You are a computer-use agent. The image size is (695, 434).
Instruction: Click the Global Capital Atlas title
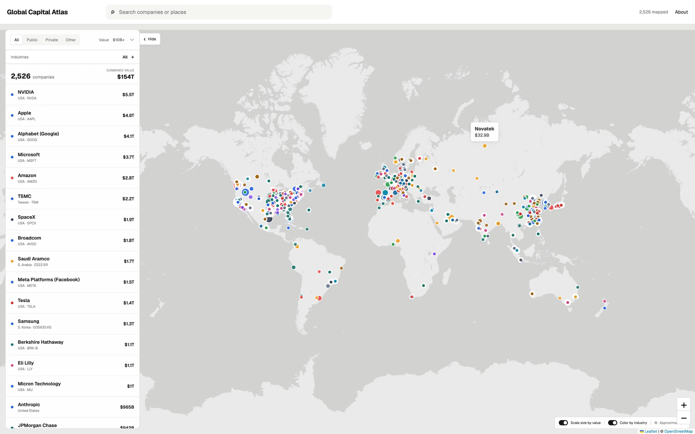tap(37, 12)
